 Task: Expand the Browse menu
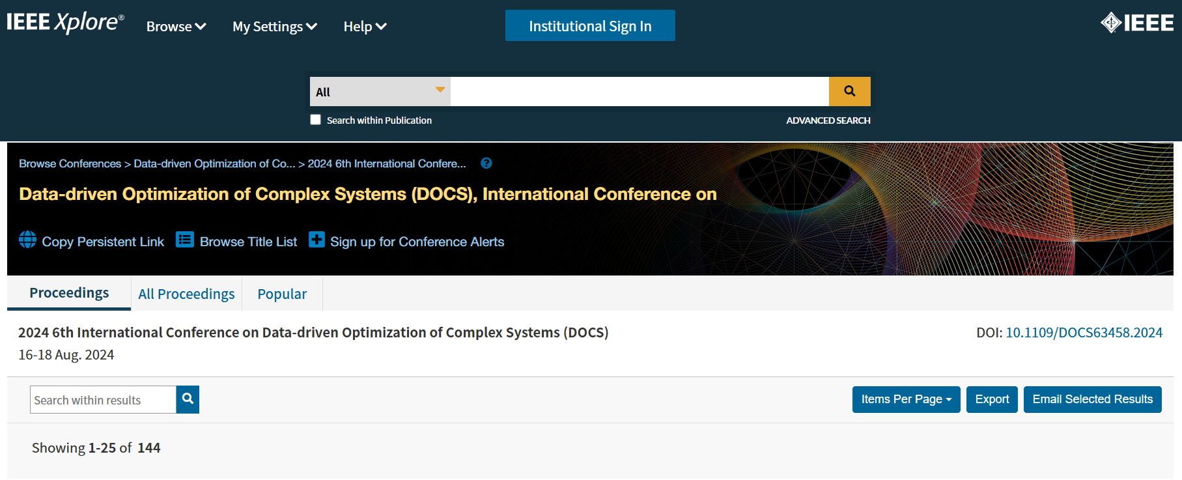(176, 27)
